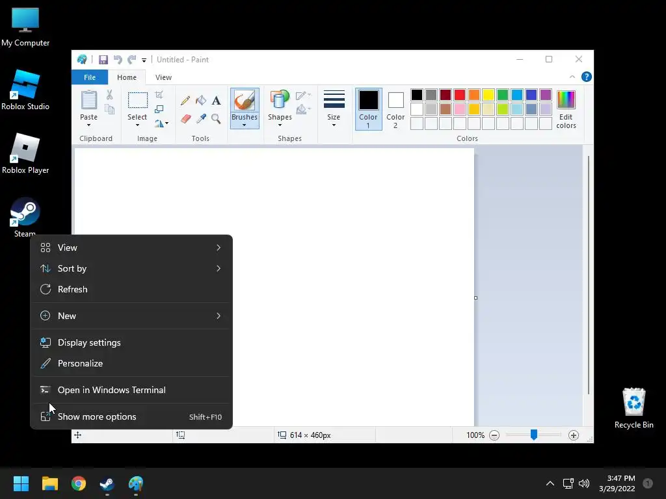Click the Resize icon in Image group
This screenshot has height=499, width=666.
159,109
